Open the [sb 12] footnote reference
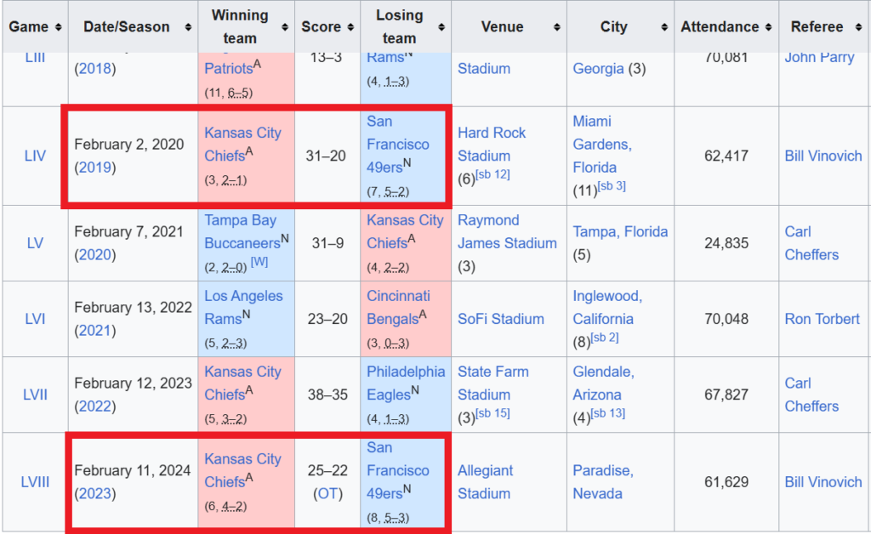The height and width of the screenshot is (534, 871). 492,175
